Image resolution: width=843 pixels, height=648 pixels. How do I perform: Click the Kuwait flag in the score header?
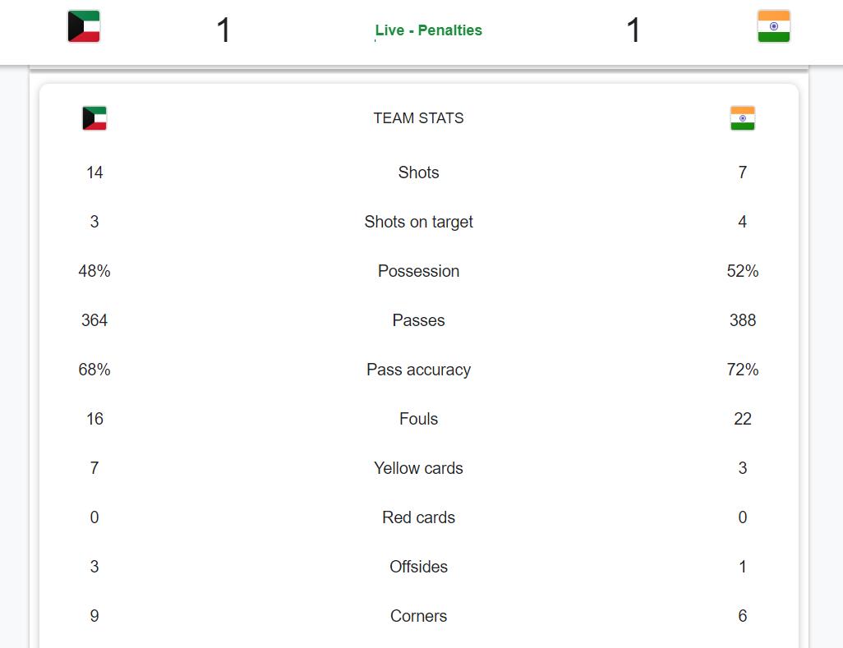click(84, 26)
